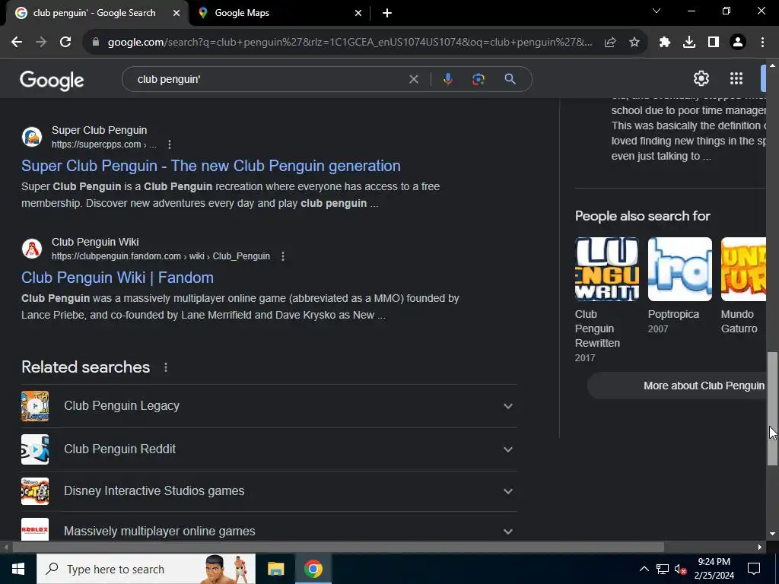
Task: Open Chrome three-dot menu
Action: (x=762, y=43)
